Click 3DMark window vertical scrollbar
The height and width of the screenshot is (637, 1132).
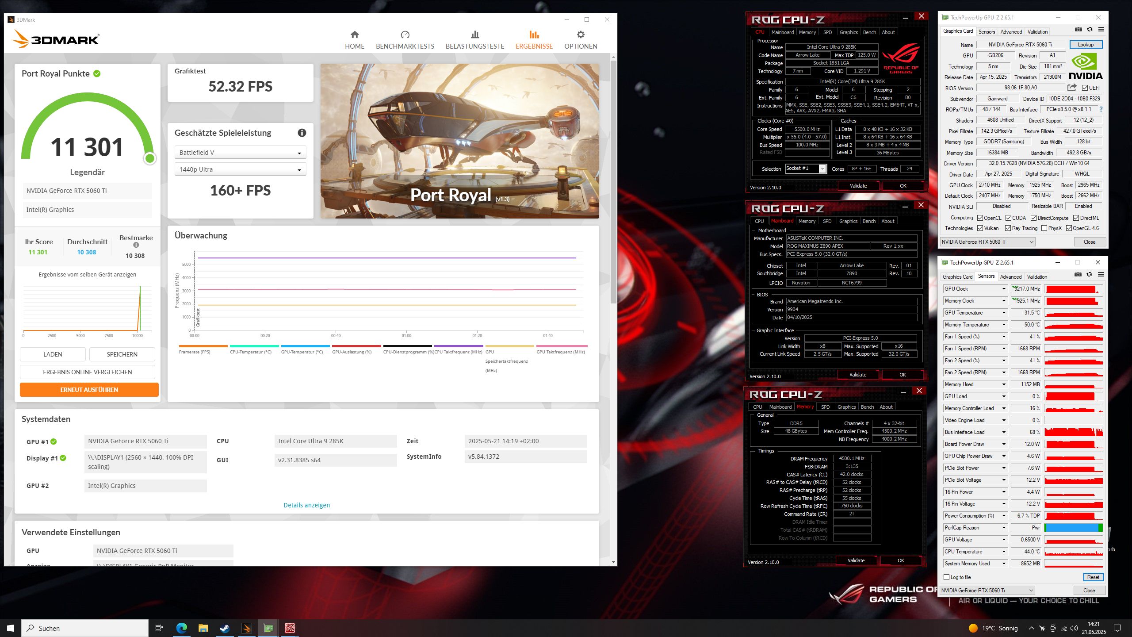pos(613,181)
